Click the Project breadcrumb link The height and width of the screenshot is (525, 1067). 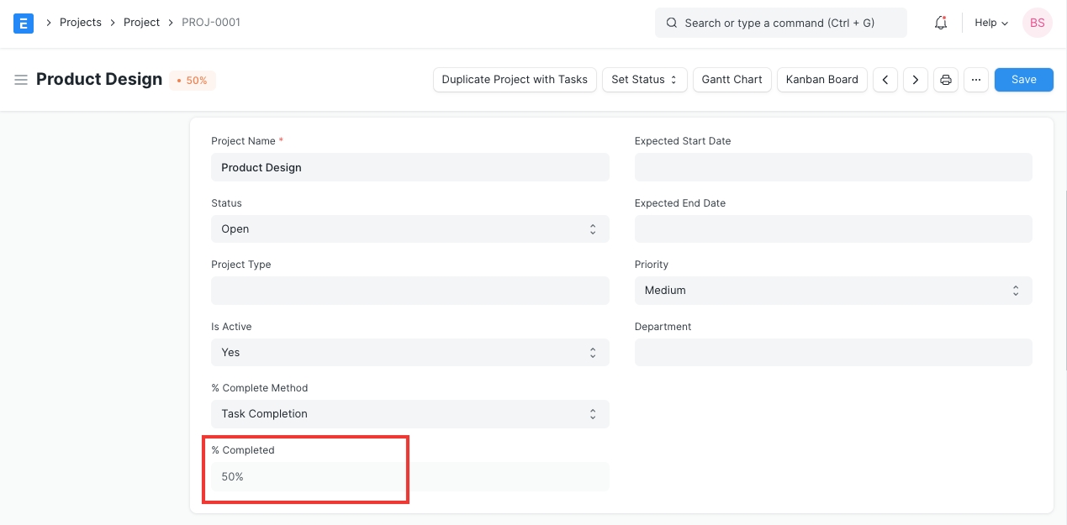tap(141, 23)
